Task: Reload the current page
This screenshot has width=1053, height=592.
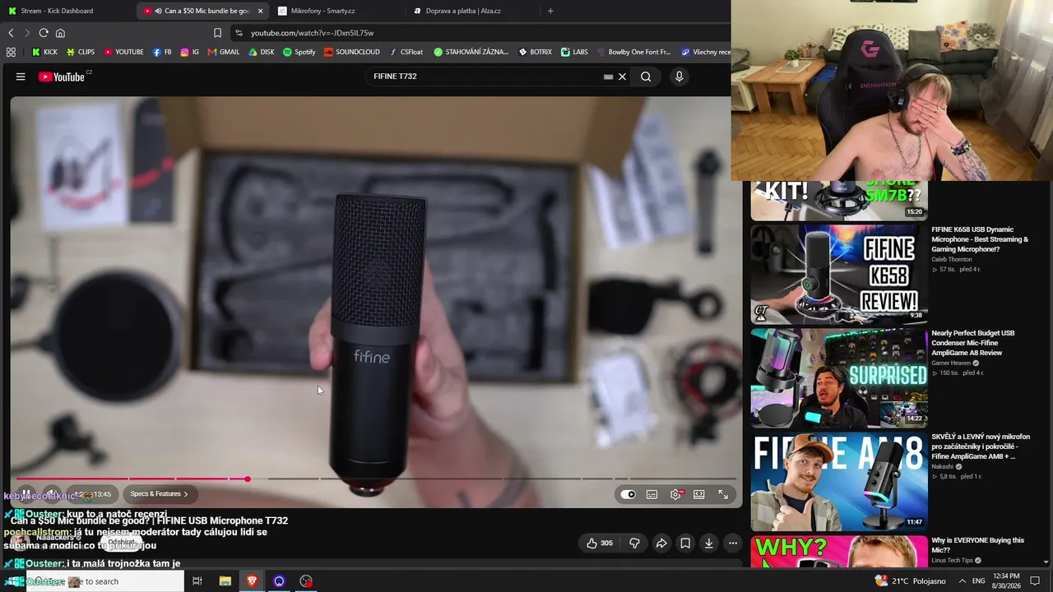Action: 44,33
